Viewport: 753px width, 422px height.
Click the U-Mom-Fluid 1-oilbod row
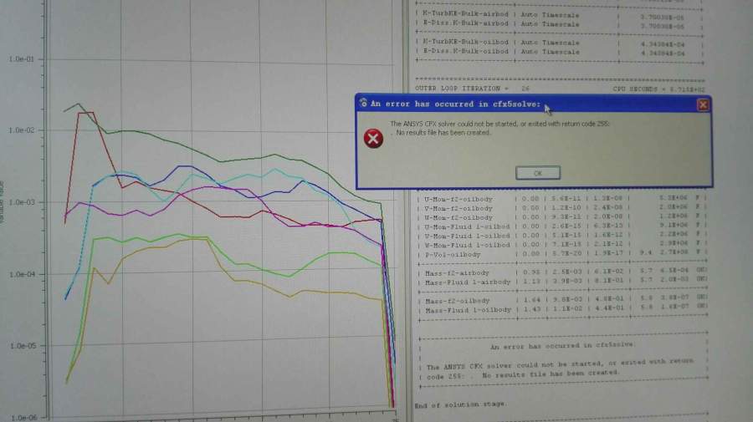pos(562,226)
